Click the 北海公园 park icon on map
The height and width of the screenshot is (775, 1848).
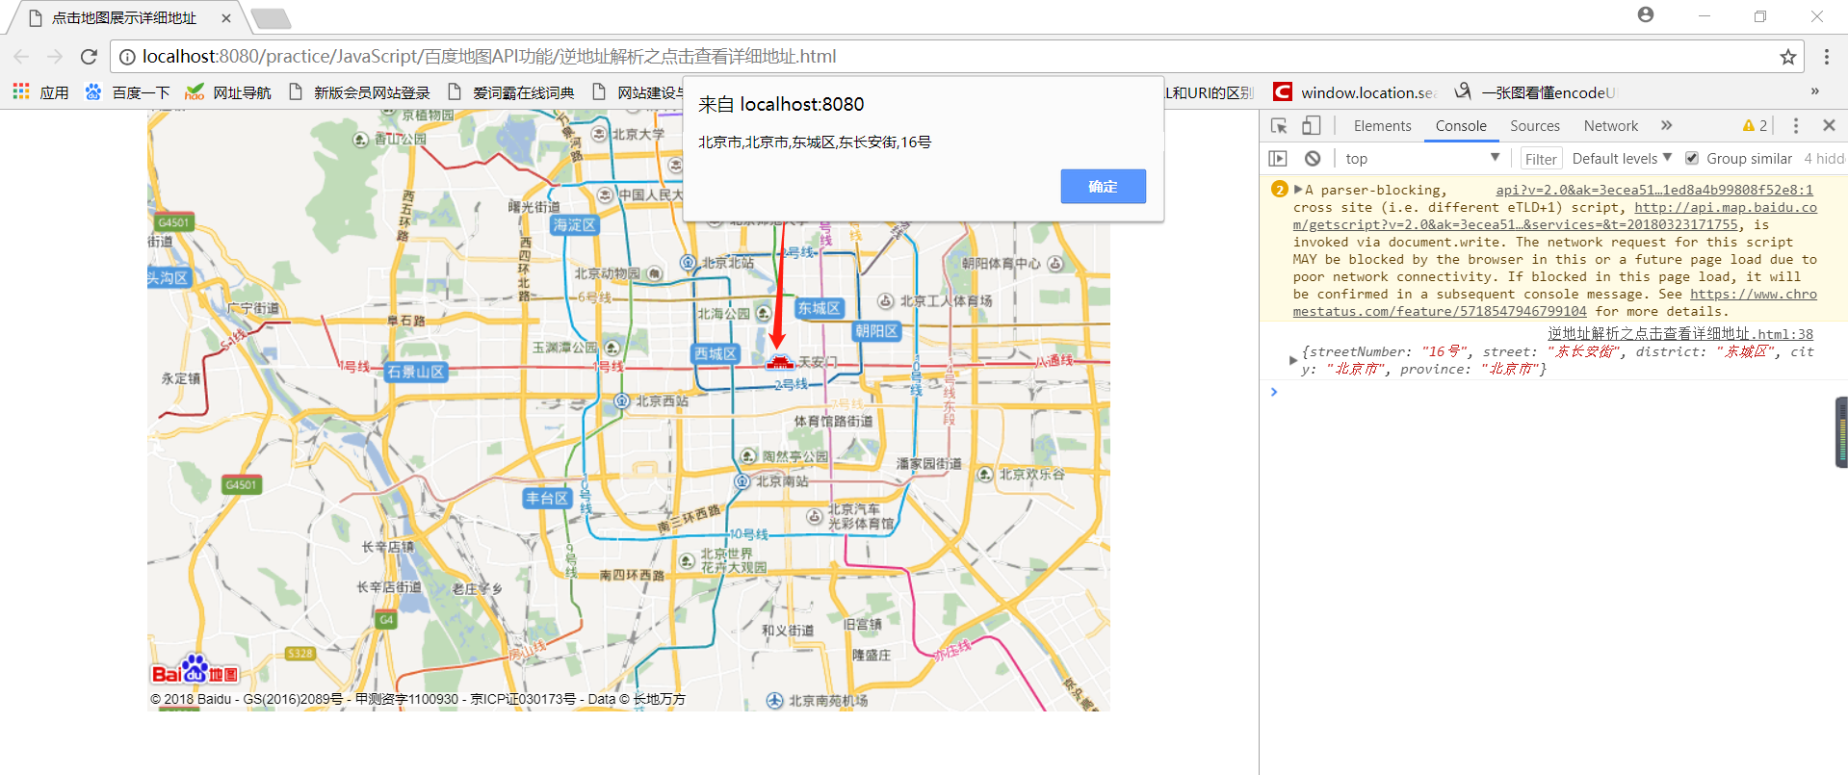pyautogui.click(x=764, y=313)
